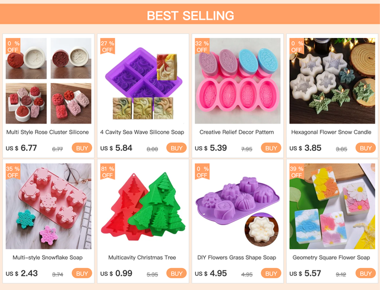The height and width of the screenshot is (290, 380).
Task: Click the 39% OFF discount badge
Action: tap(297, 172)
